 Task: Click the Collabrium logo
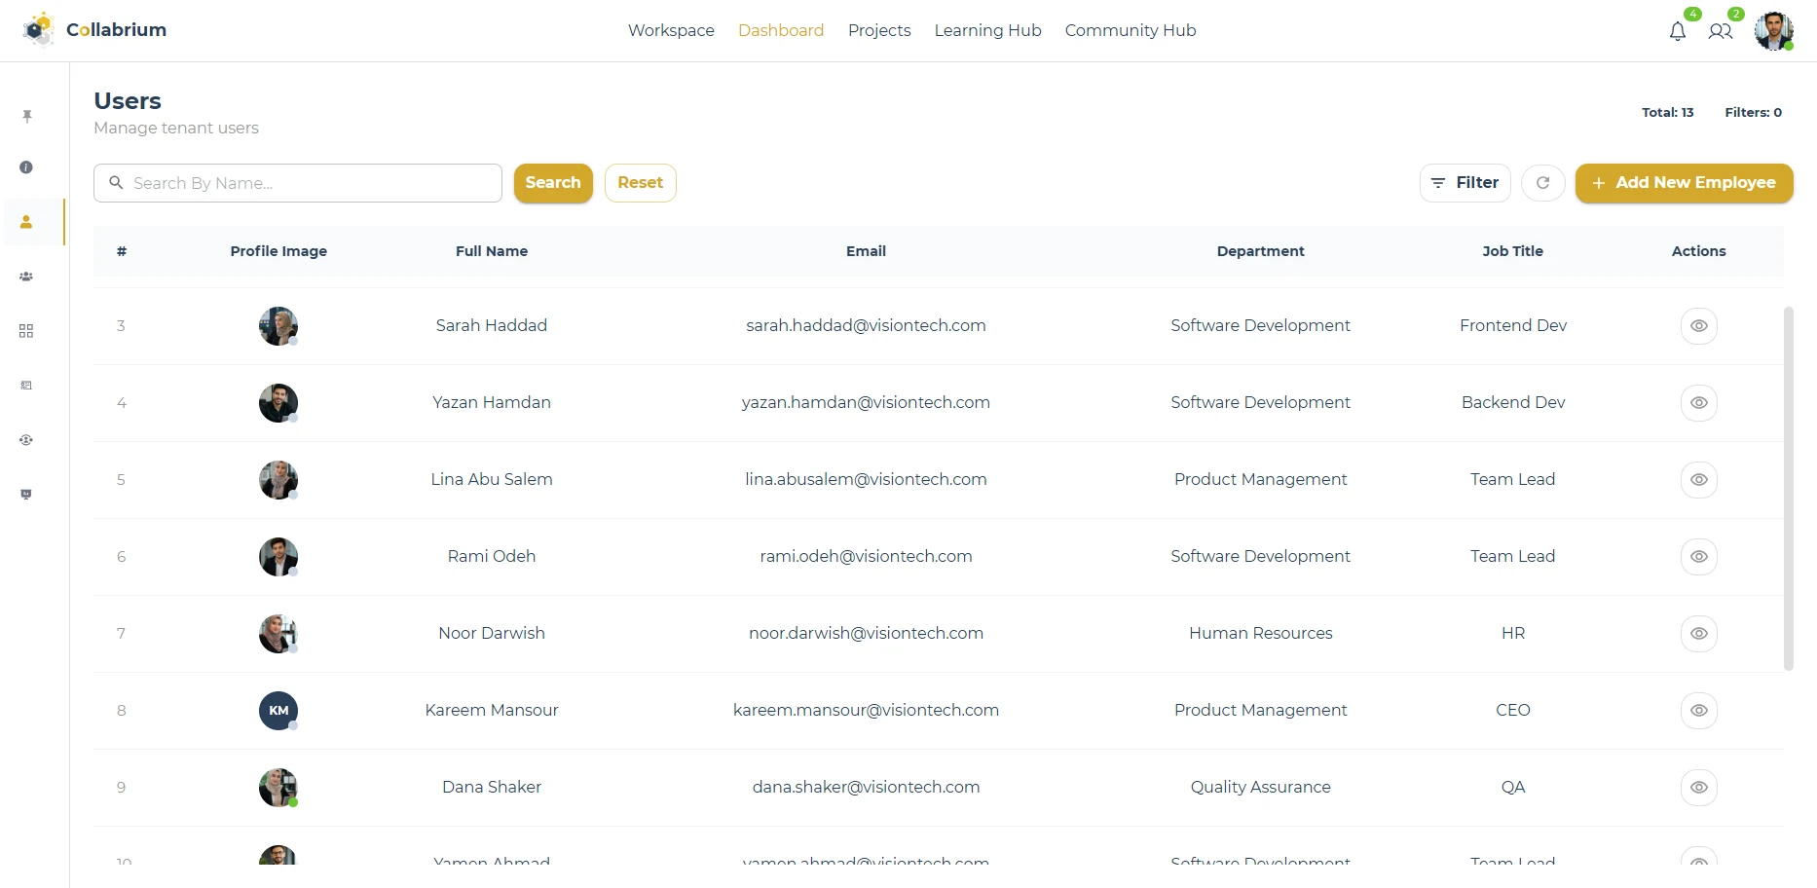[95, 30]
